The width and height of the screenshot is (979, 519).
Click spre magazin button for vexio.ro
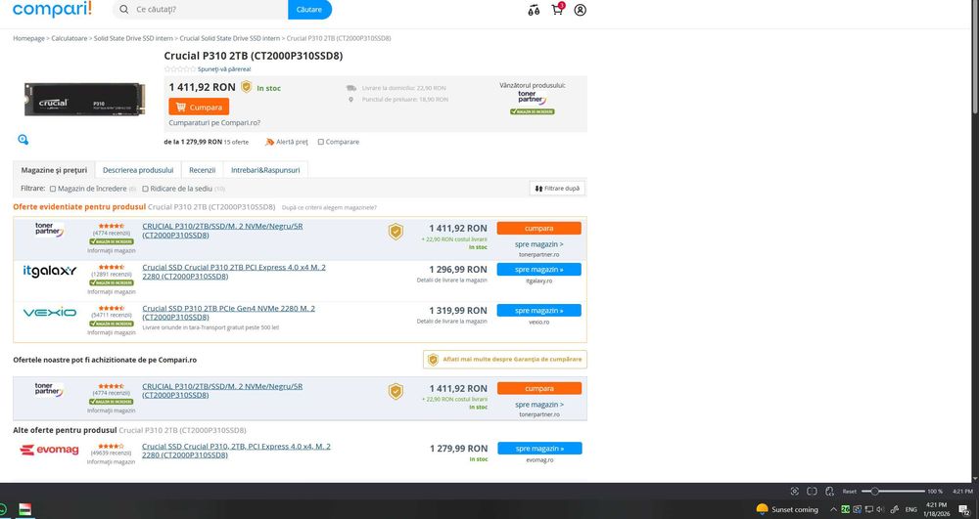[538, 310]
